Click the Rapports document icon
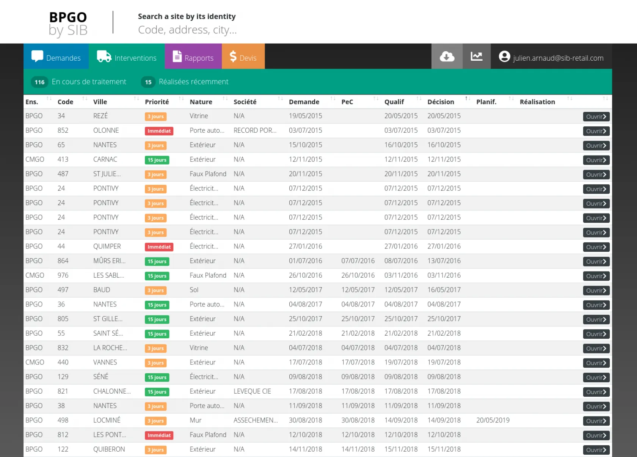The height and width of the screenshot is (457, 637). (x=177, y=56)
